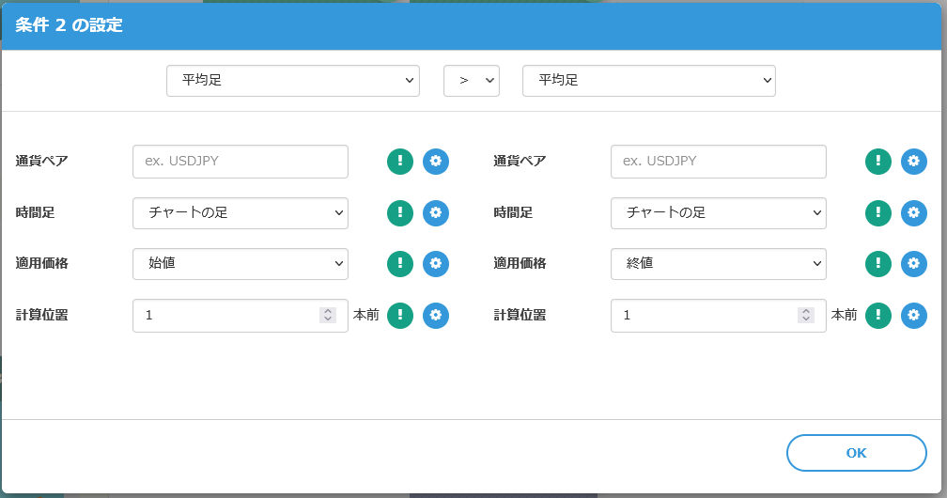
Task: Click right 適用価格 green exclamation icon
Action: (878, 264)
